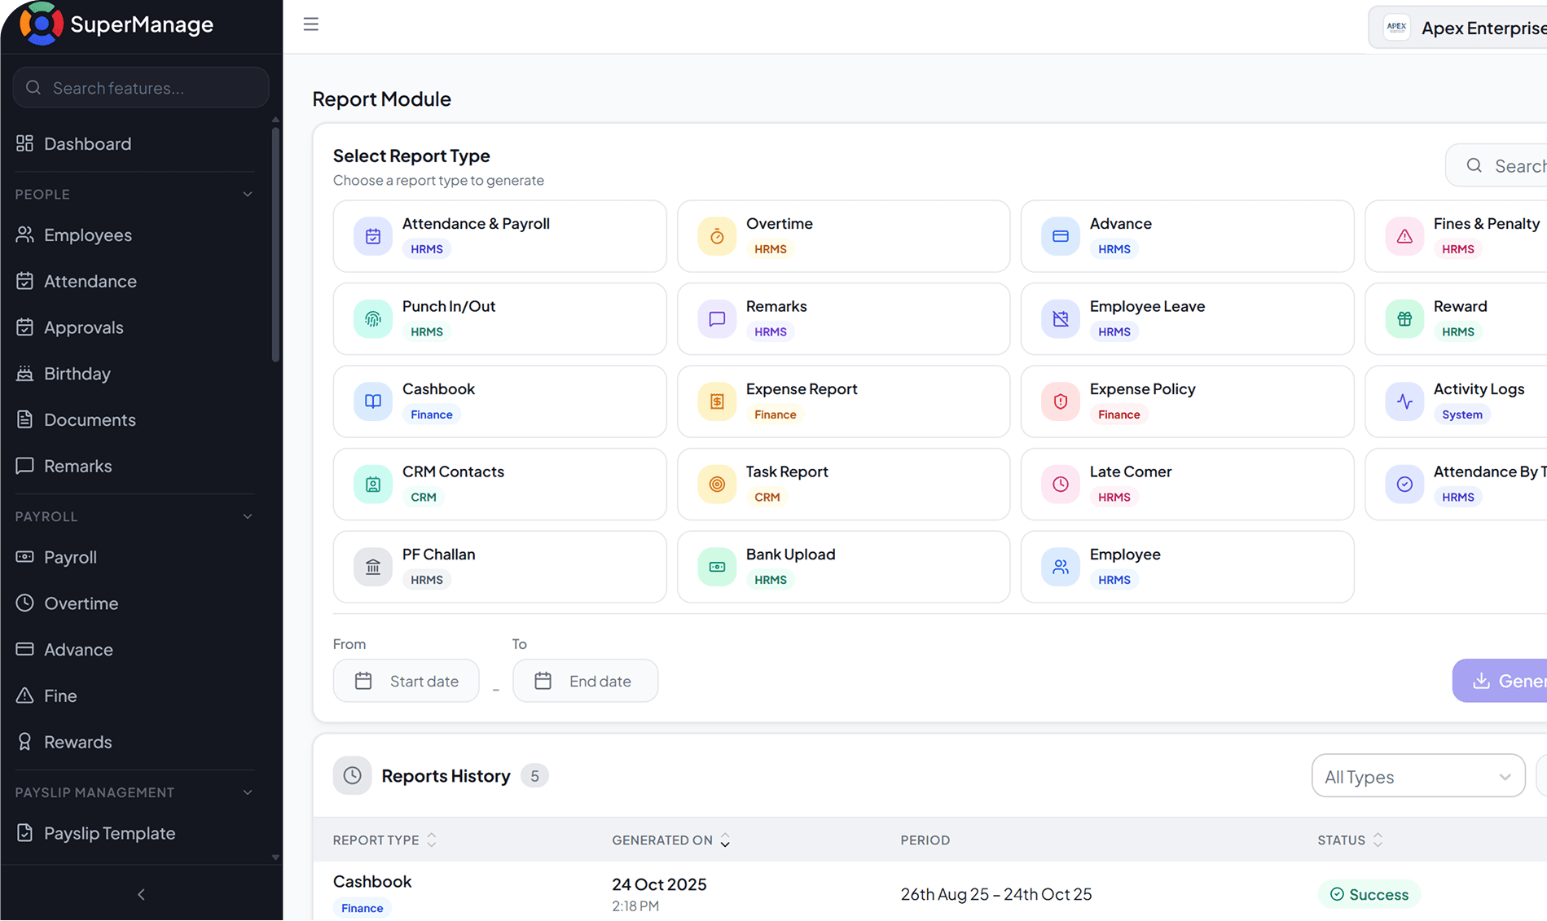1547x921 pixels.
Task: Click the Generate report button
Action: pyautogui.click(x=1500, y=681)
